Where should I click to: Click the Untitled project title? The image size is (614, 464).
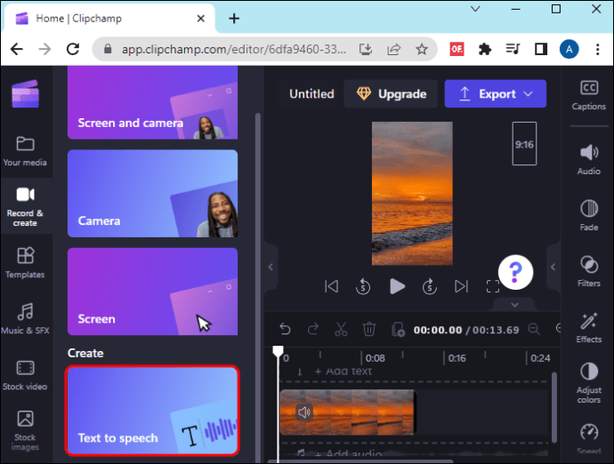[x=311, y=94]
